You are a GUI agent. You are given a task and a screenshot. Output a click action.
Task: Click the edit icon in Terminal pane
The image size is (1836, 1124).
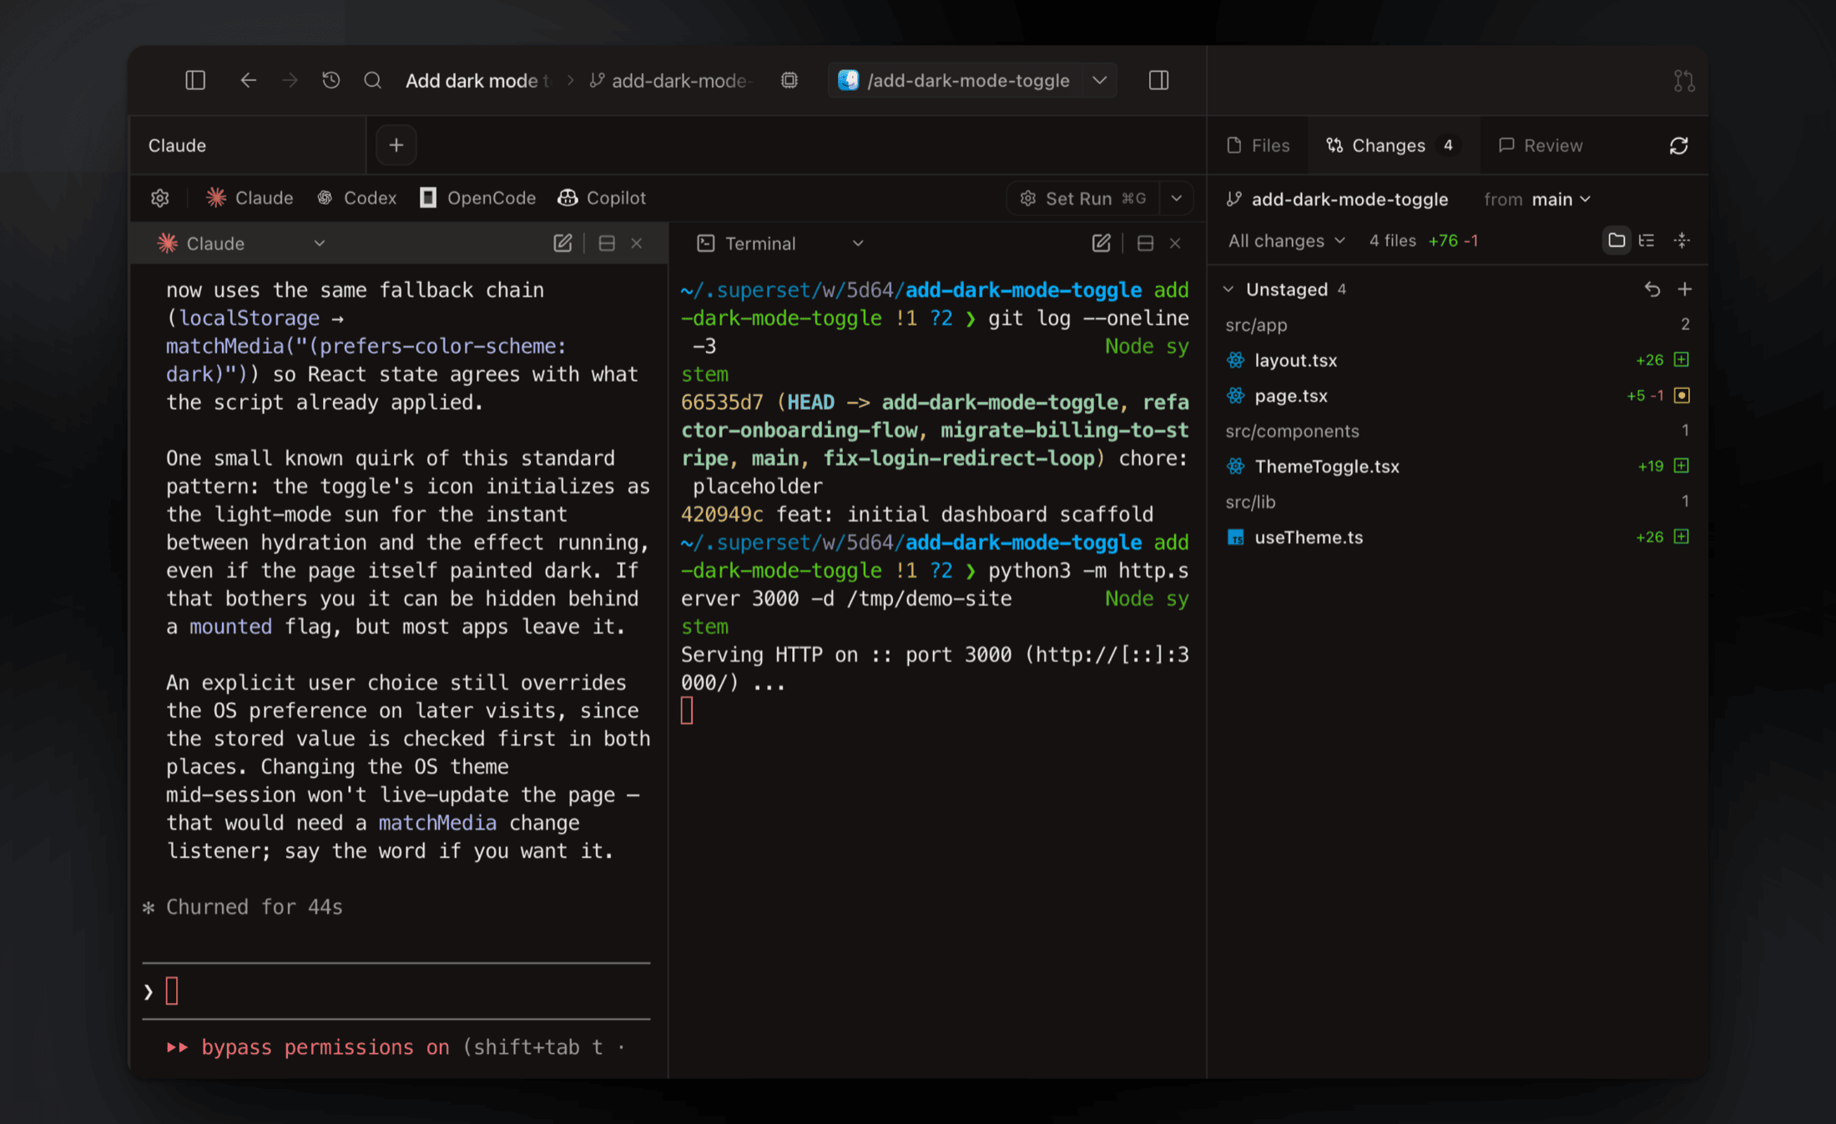(1101, 244)
